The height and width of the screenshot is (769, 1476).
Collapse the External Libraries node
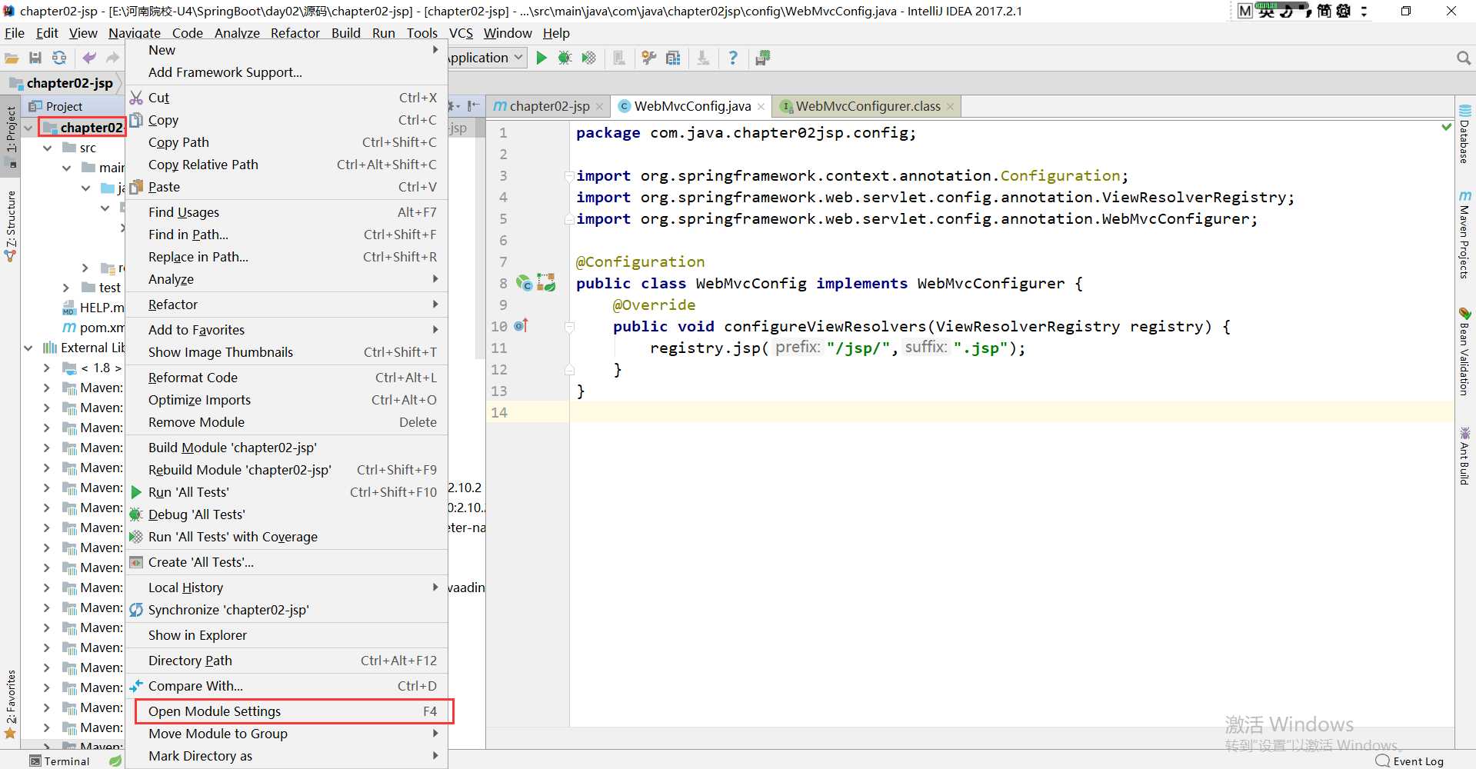tap(28, 348)
